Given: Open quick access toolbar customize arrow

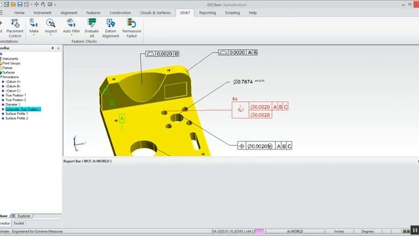Looking at the screenshot, I should point(55,5).
